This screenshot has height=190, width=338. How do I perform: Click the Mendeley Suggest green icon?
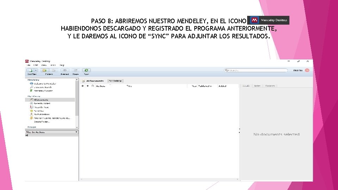tap(31, 91)
